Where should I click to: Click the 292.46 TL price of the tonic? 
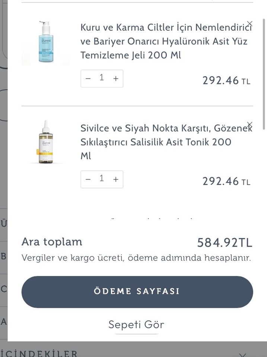pos(226,181)
